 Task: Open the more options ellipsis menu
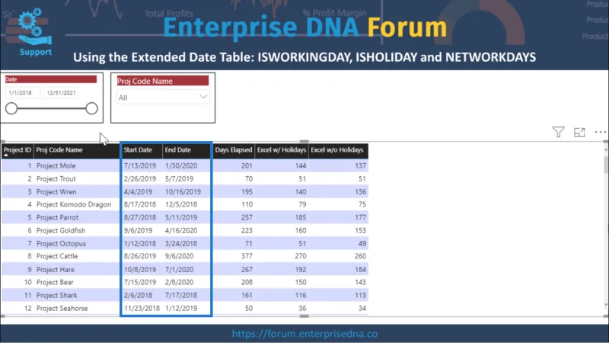coord(600,132)
